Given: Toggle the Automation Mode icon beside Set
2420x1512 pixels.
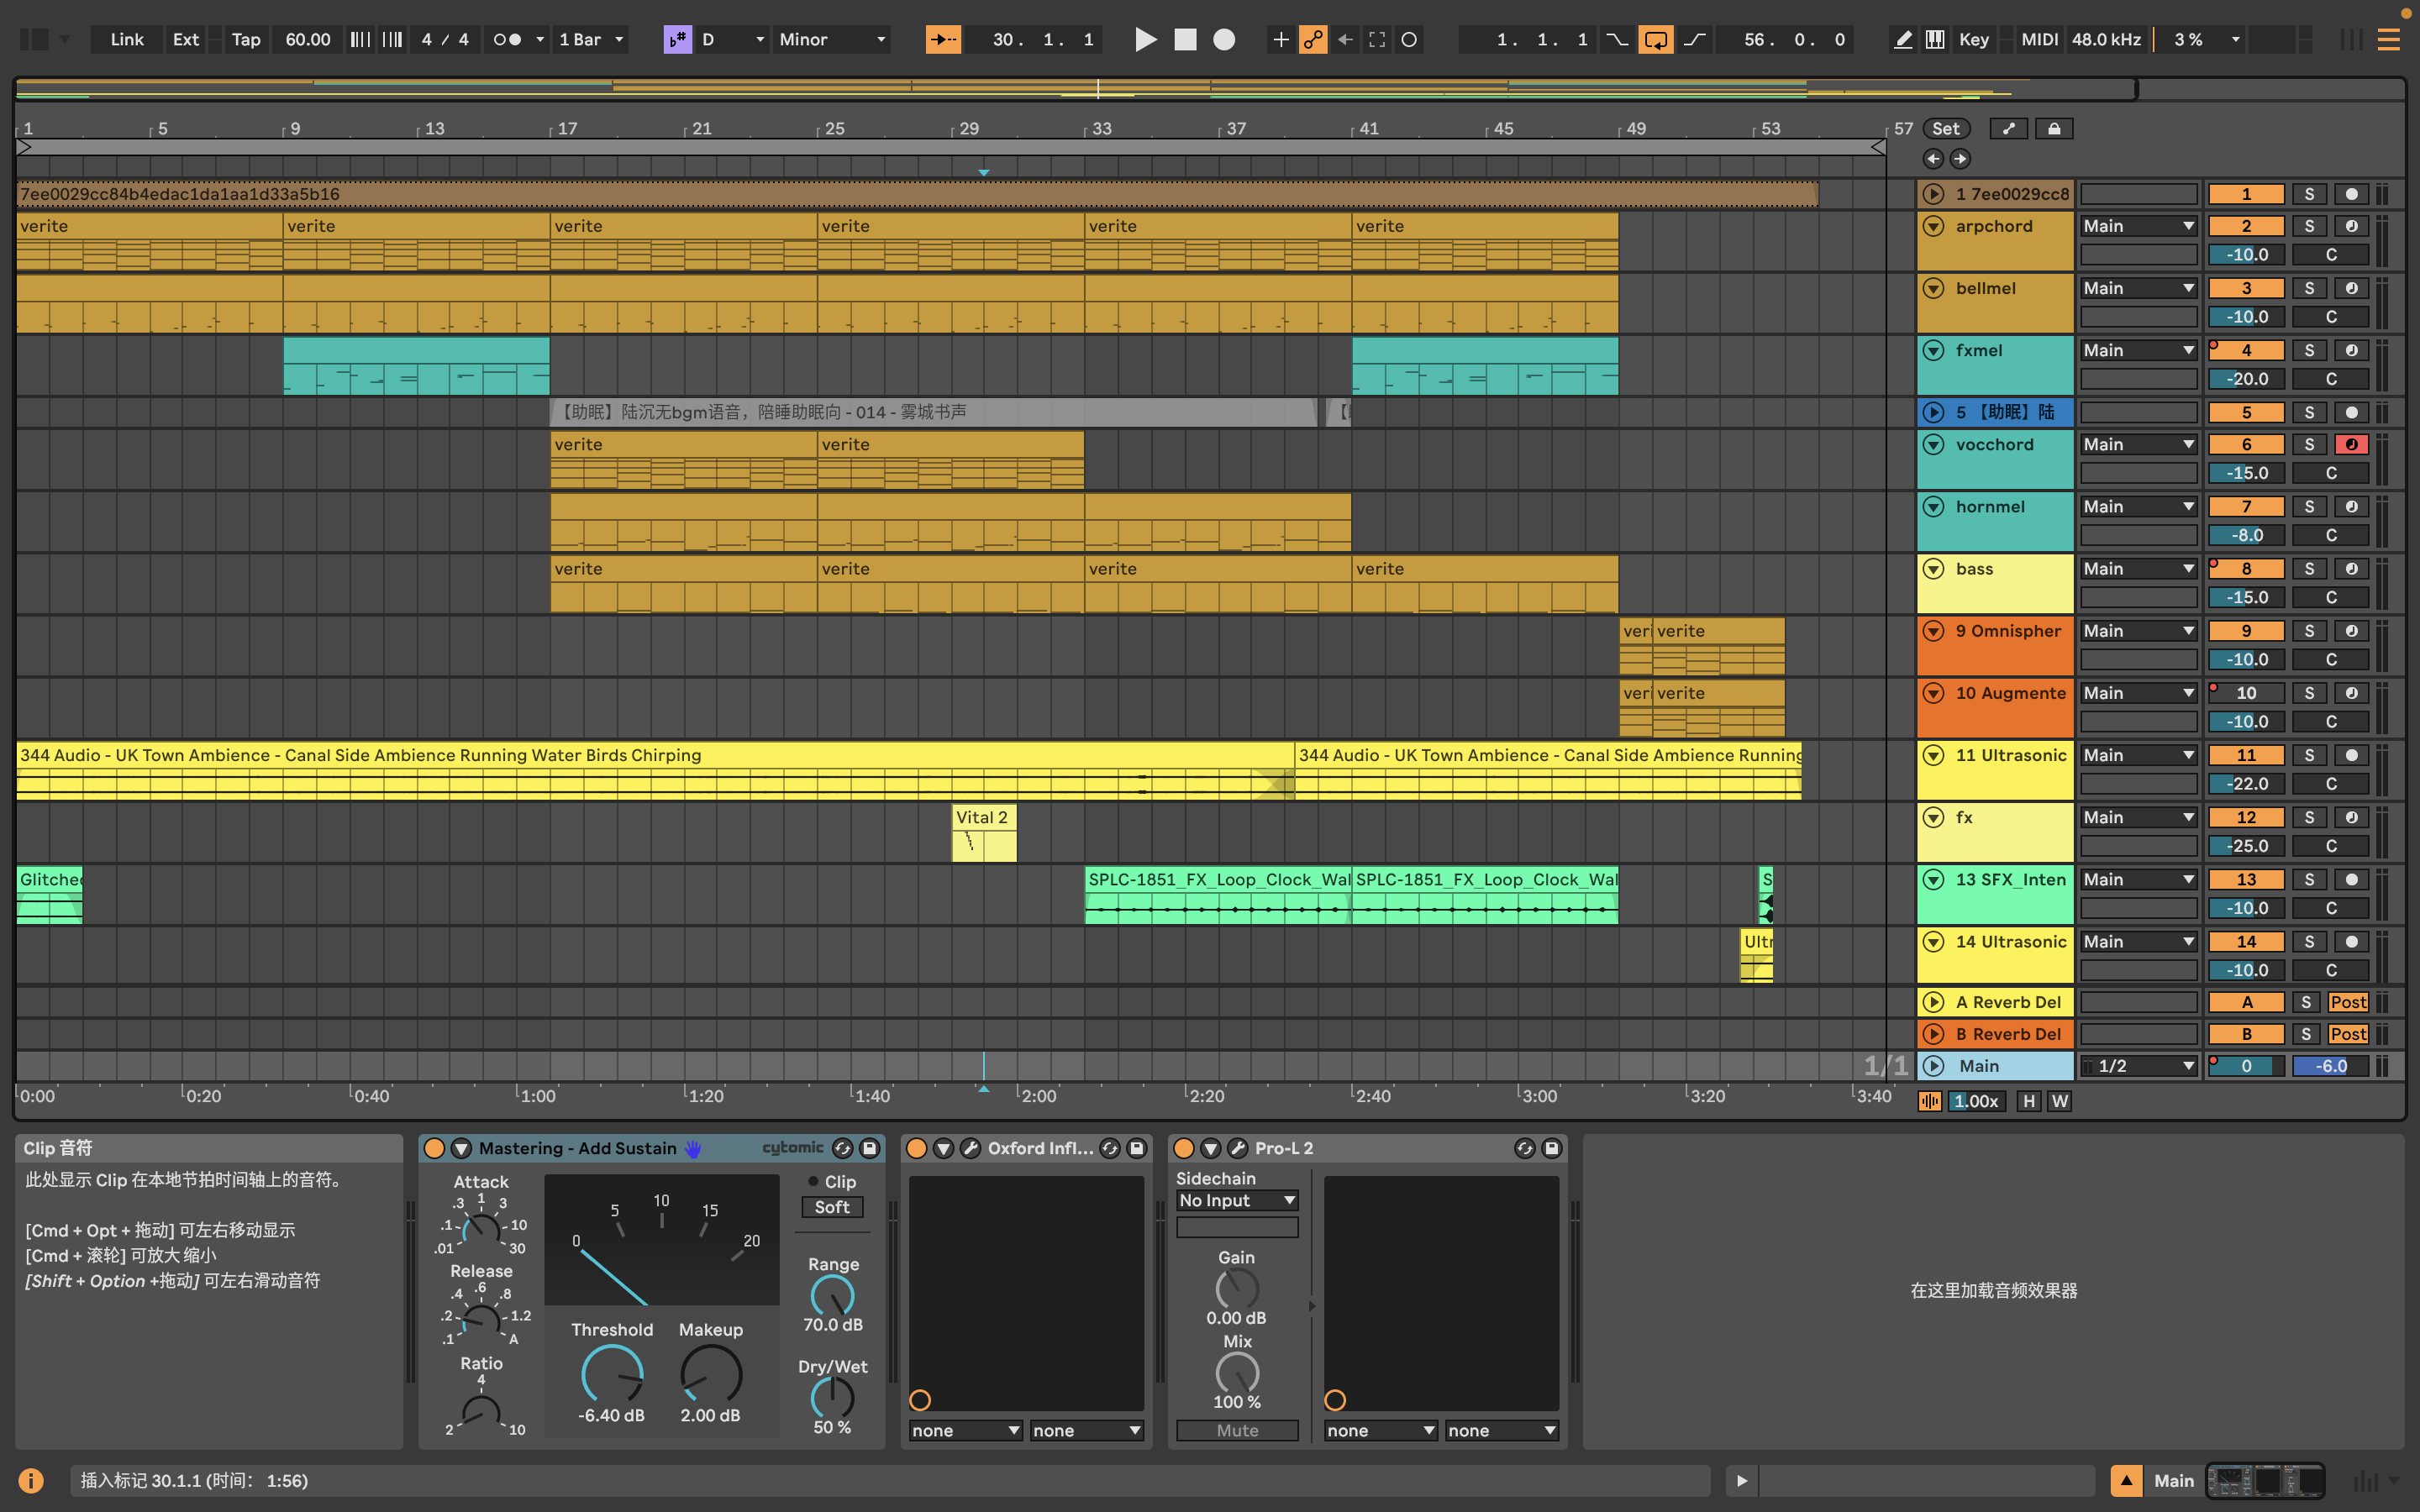Looking at the screenshot, I should coord(2009,128).
